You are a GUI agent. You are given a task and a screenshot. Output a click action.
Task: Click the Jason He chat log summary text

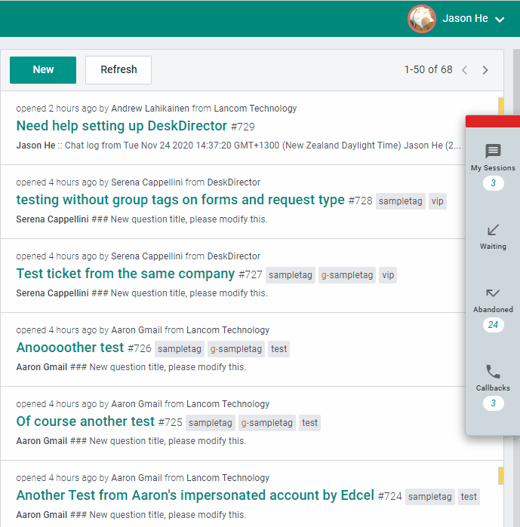coord(238,146)
